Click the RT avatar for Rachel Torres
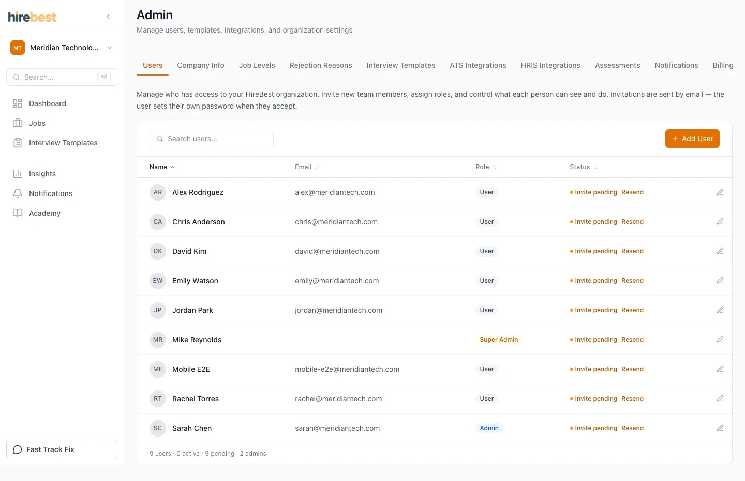The width and height of the screenshot is (745, 481). click(x=158, y=399)
